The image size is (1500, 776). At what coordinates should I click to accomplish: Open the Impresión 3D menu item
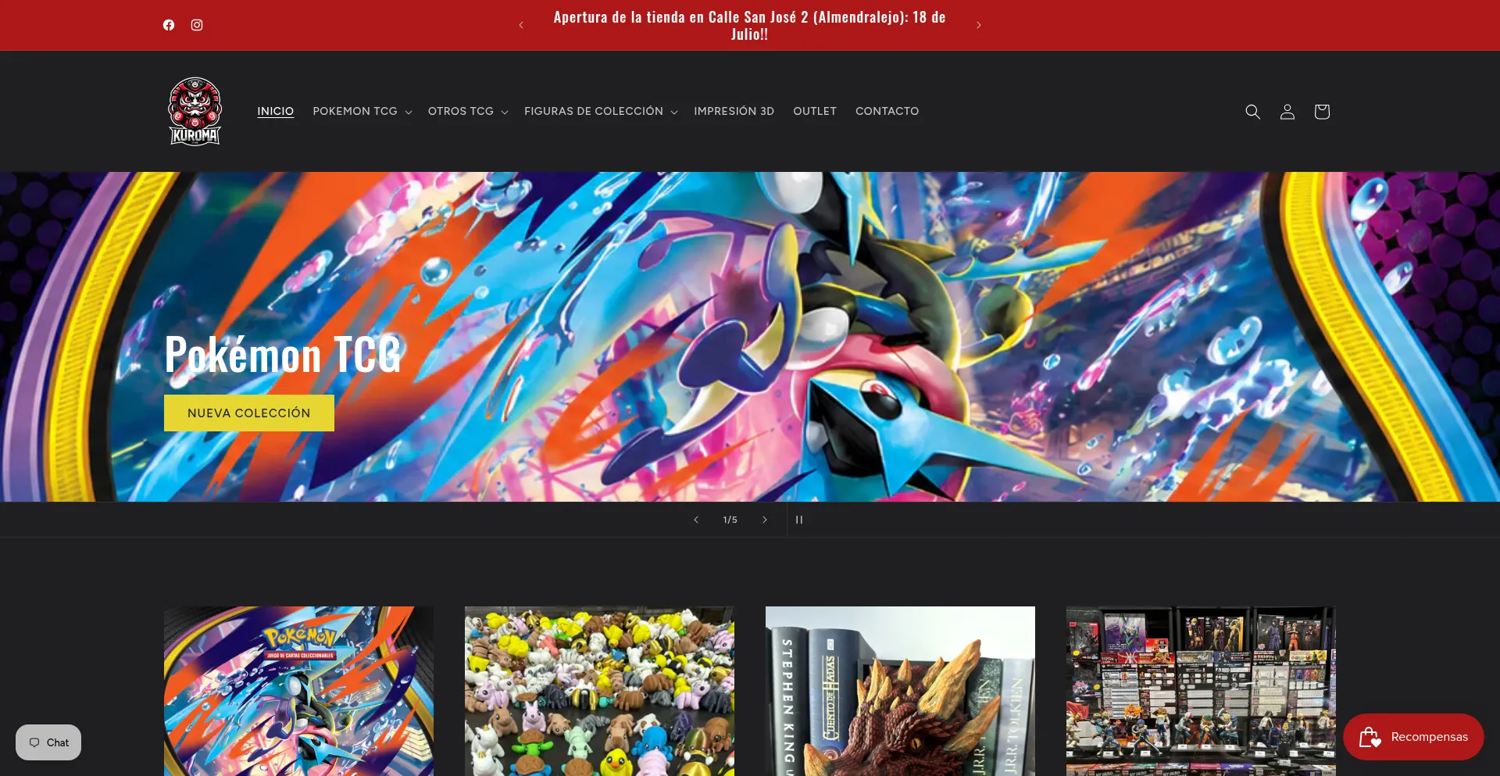point(734,111)
